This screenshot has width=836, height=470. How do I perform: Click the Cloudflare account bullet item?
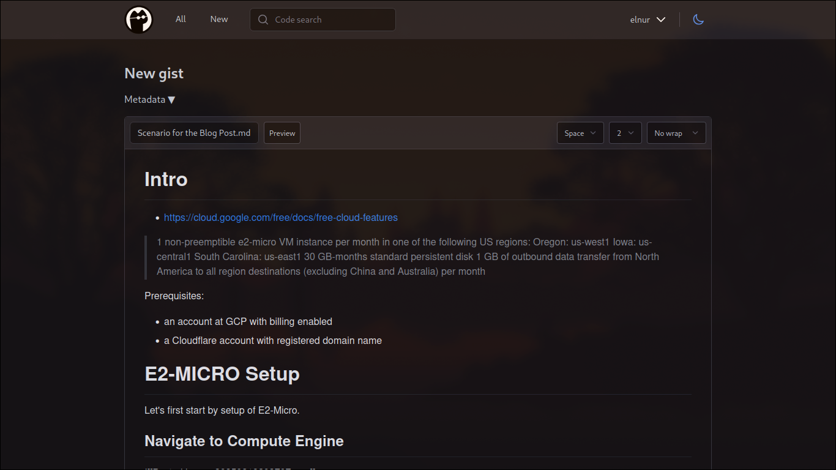point(273,341)
